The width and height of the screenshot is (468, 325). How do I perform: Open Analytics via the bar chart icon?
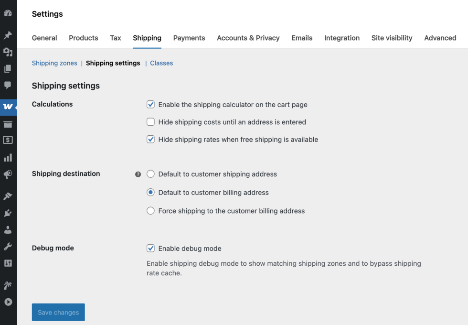point(8,158)
